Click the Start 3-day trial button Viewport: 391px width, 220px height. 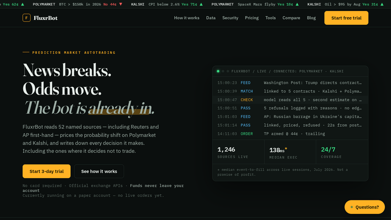46,172
